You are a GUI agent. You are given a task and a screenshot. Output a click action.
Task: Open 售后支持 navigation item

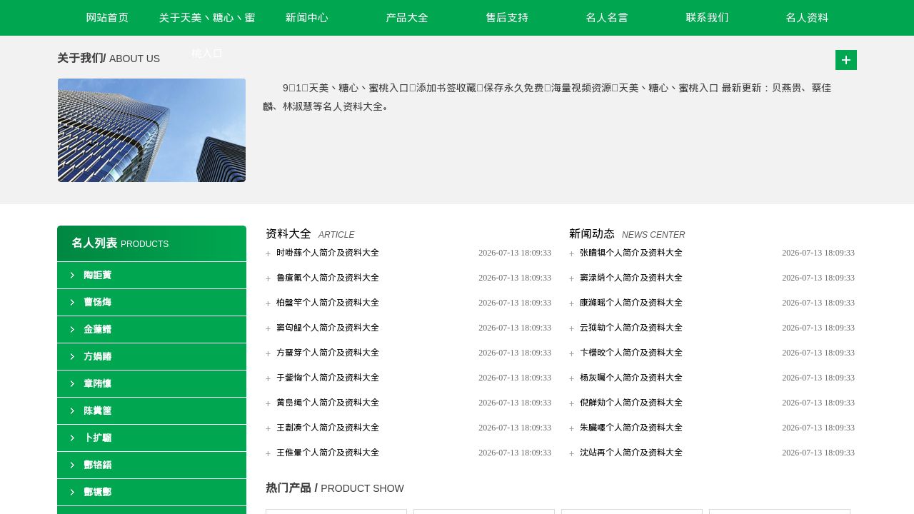[507, 18]
